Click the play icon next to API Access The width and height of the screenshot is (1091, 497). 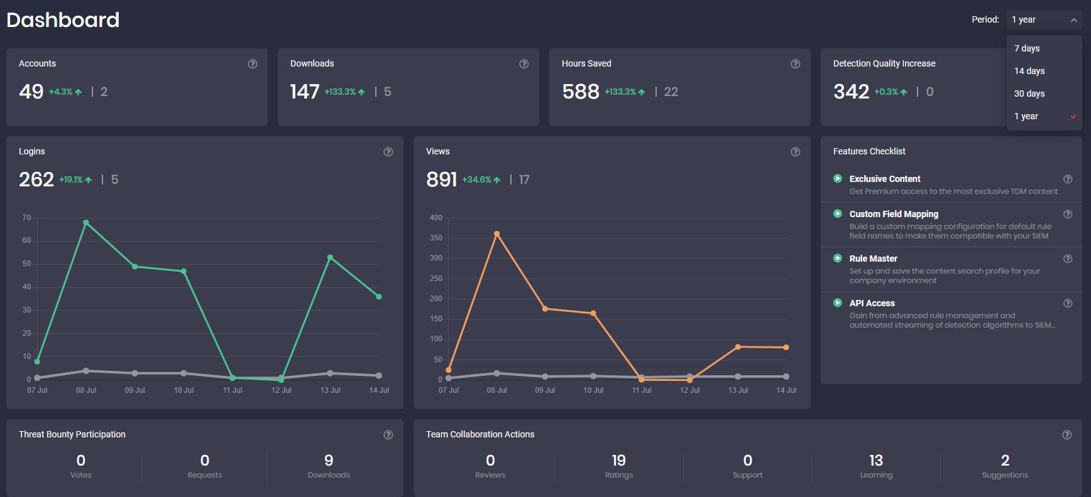837,302
